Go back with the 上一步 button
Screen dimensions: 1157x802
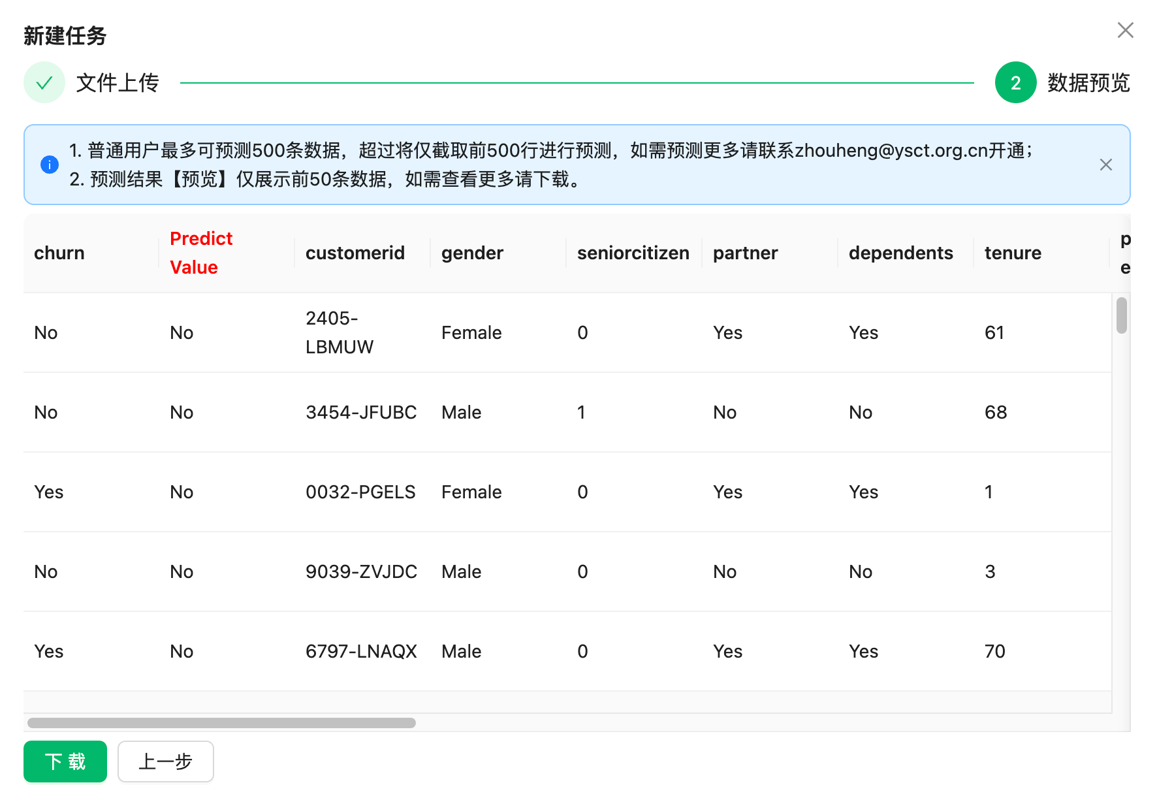(165, 762)
